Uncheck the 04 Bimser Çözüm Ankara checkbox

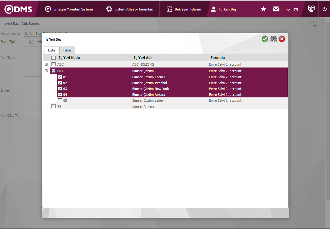point(60,95)
